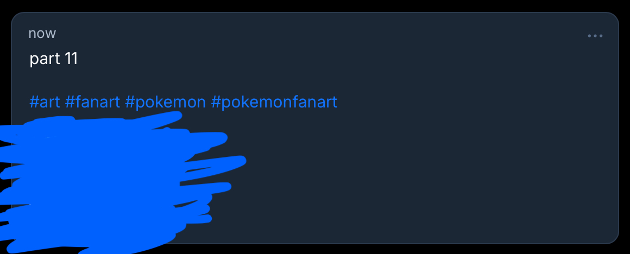
Task: Show posts tagged with #pokemon
Action: coord(165,101)
